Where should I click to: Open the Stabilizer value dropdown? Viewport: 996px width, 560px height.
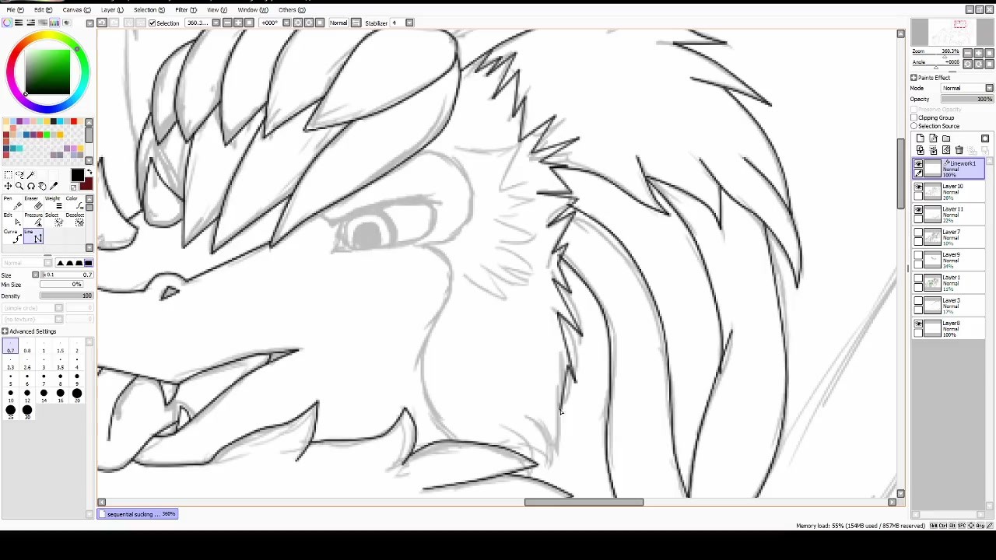click(x=409, y=23)
